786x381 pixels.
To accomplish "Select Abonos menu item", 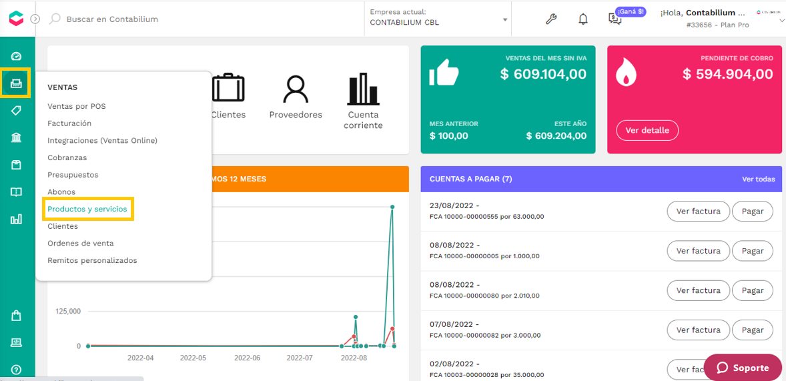I will (61, 192).
